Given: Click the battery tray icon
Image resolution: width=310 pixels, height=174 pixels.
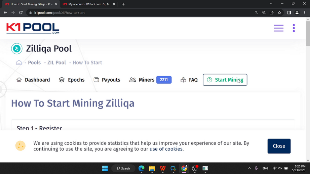Looking at the screenshot, I should tap(286, 168).
